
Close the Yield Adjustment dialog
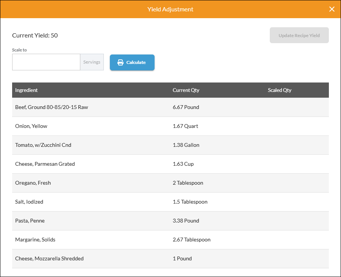click(332, 9)
